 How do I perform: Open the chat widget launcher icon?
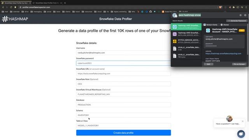point(241,134)
